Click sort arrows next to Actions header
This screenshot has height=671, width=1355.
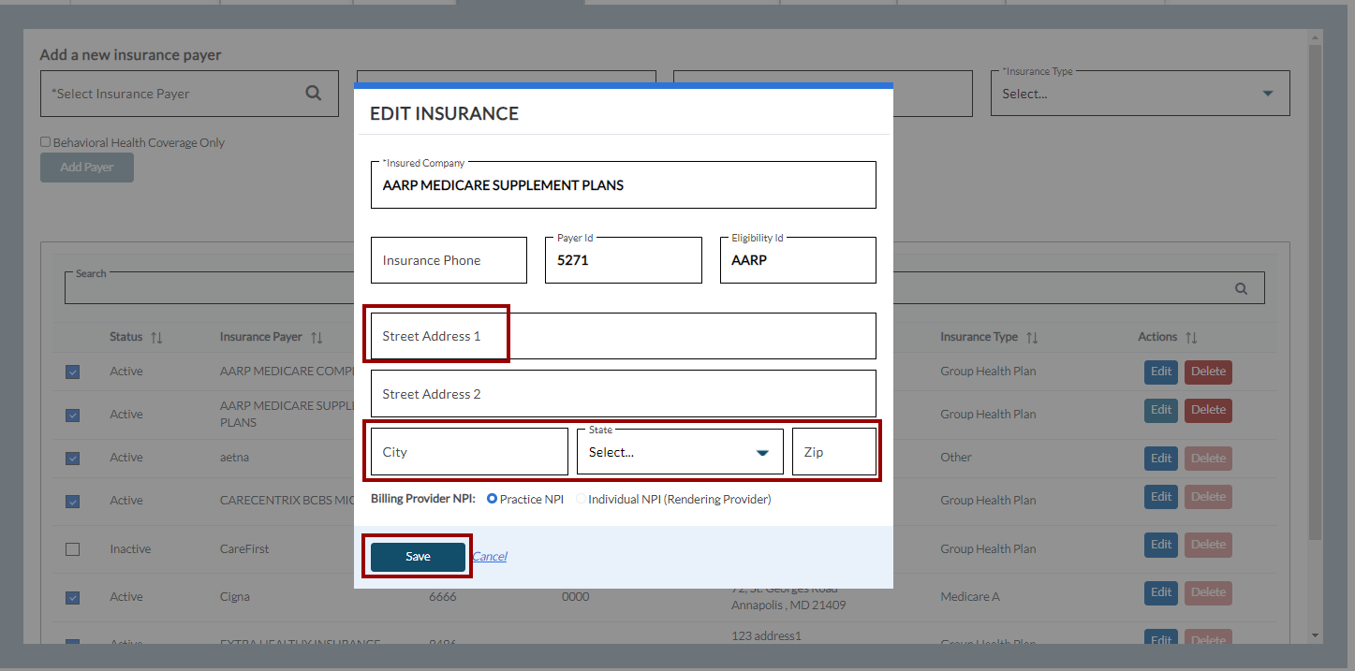(x=1191, y=337)
